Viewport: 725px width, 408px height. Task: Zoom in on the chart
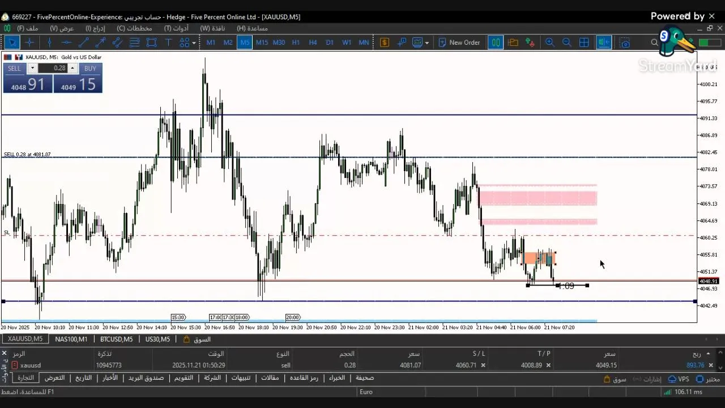550,42
